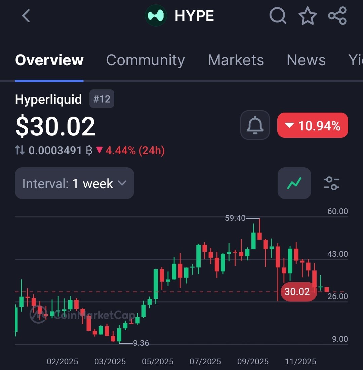Screen dimensions: 363x370
Task: Tap the share icon
Action: tap(337, 16)
